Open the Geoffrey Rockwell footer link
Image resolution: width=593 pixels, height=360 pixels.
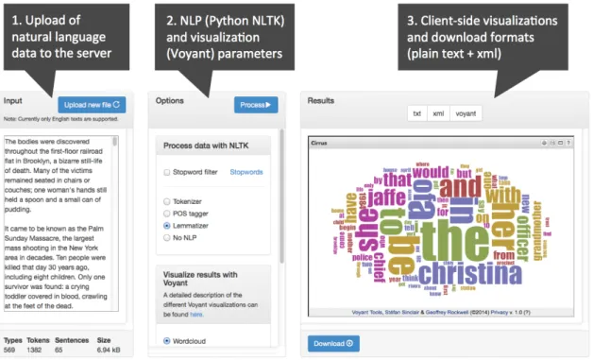[447, 313]
